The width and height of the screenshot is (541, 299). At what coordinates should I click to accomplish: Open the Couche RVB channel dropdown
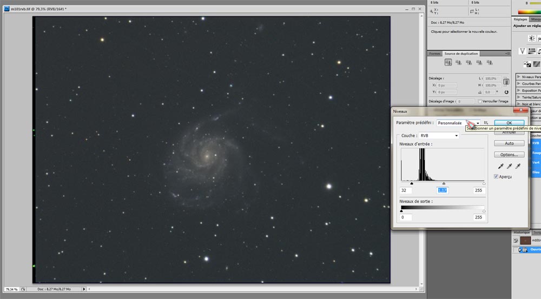tap(438, 135)
